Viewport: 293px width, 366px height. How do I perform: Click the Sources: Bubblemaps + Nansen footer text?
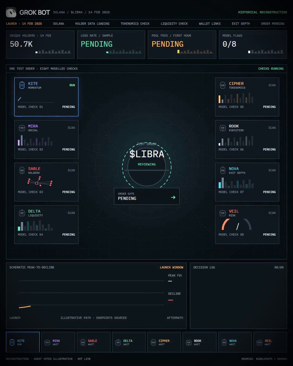[x=264, y=359]
